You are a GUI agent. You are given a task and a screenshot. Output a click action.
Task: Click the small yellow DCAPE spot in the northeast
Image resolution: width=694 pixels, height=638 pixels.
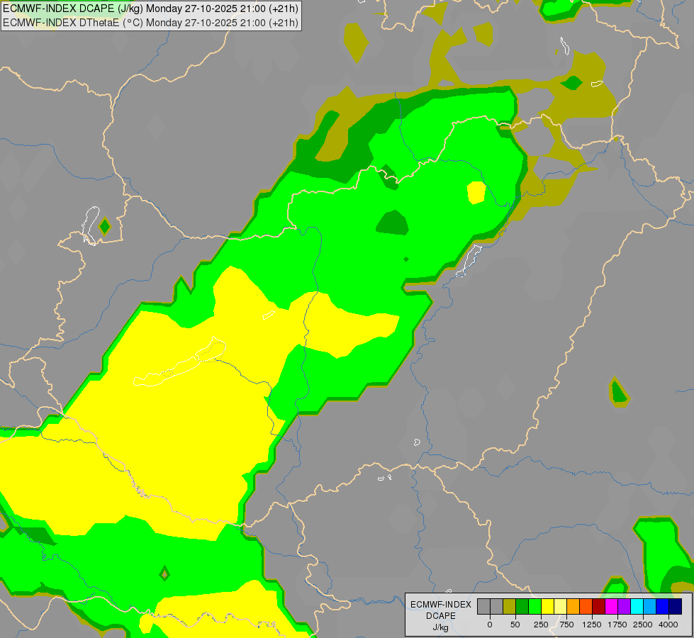tap(476, 193)
